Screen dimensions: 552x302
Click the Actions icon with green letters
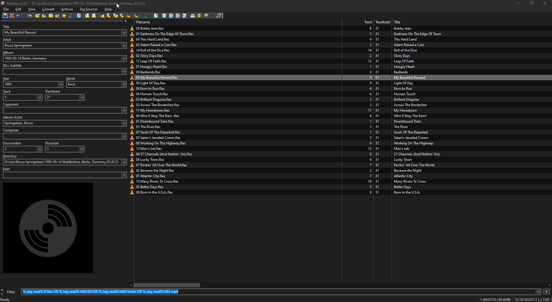(137, 16)
